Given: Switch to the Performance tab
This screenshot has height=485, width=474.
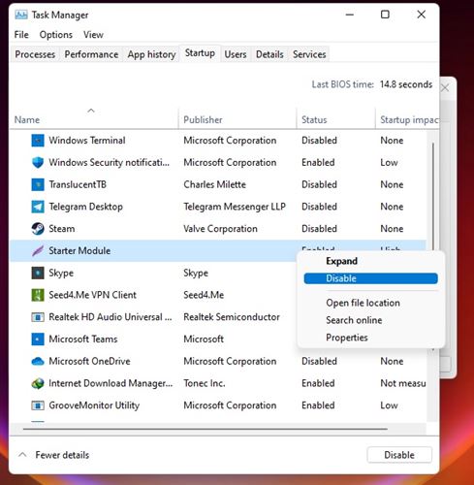Looking at the screenshot, I should (91, 54).
